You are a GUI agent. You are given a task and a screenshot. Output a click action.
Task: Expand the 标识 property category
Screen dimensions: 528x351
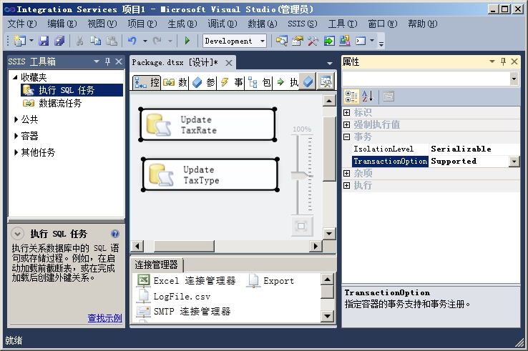coord(346,112)
